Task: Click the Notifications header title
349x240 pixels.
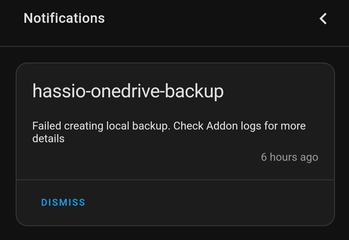Action: pyautogui.click(x=64, y=18)
